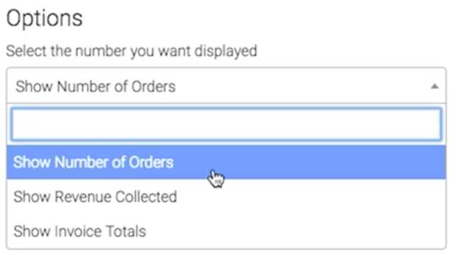This screenshot has height=255, width=458.
Task: Place cursor in the blue-outlined filter box
Action: pyautogui.click(x=226, y=124)
